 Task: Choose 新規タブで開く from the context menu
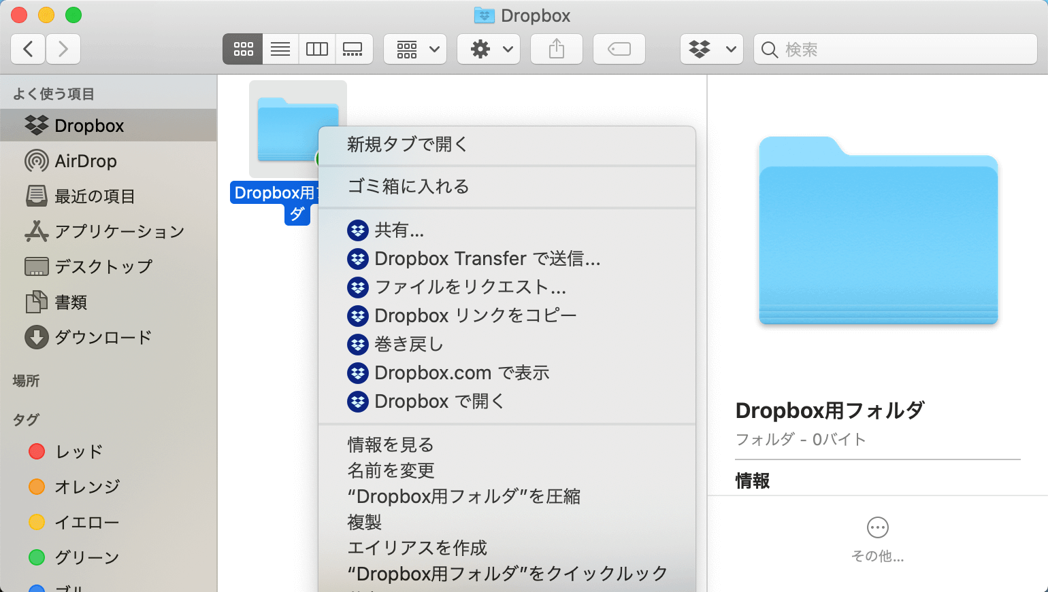click(x=507, y=144)
